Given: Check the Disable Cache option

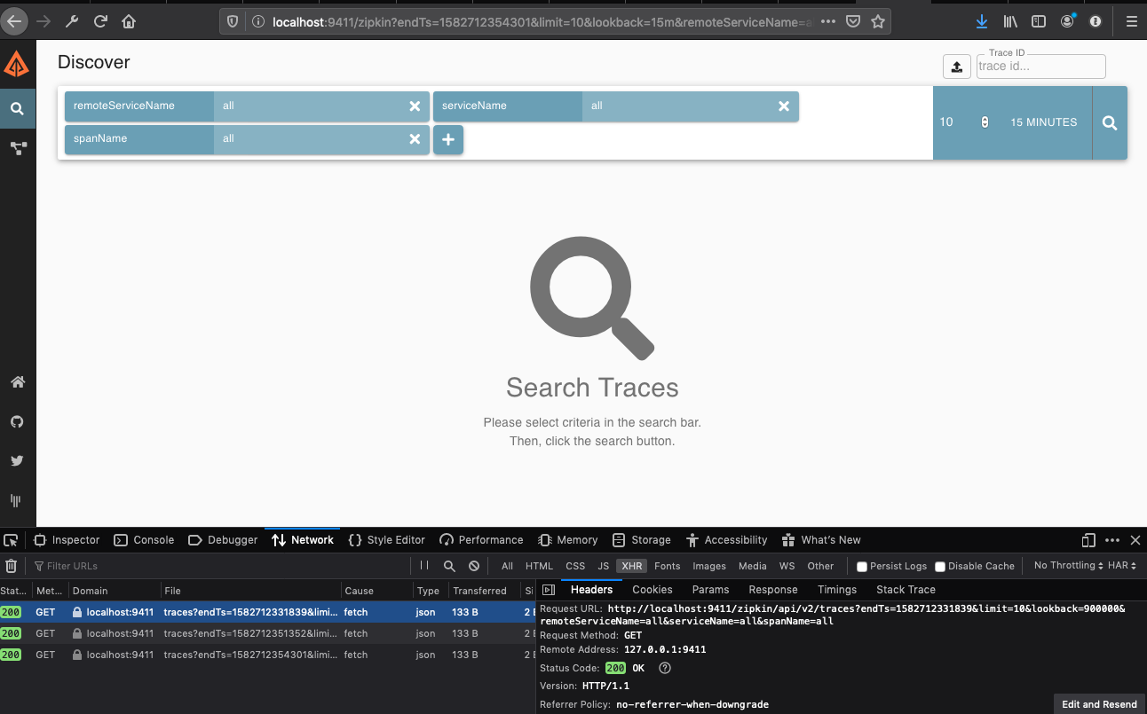Looking at the screenshot, I should (940, 566).
